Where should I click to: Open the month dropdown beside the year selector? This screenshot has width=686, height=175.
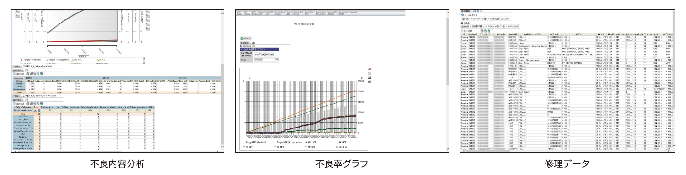pyautogui.click(x=270, y=54)
